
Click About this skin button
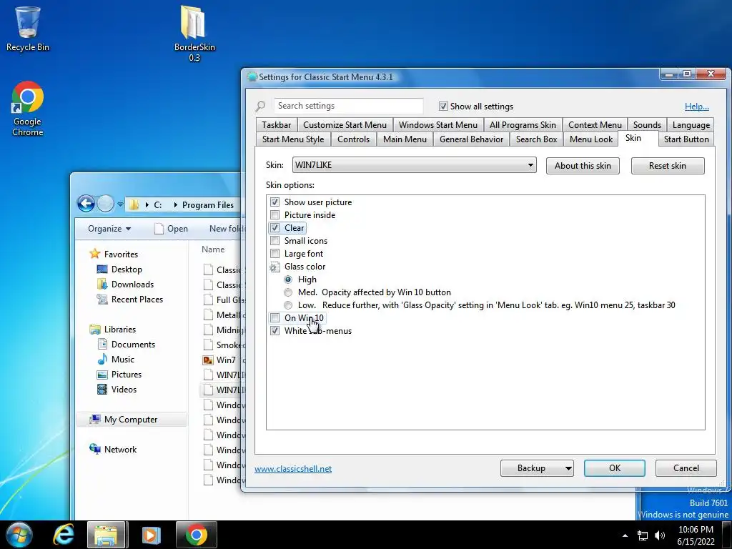583,166
